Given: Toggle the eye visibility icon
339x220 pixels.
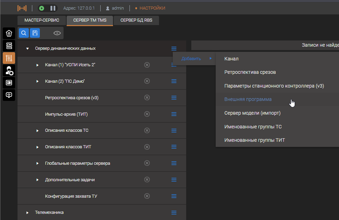Looking at the screenshot, I should [x=57, y=33].
